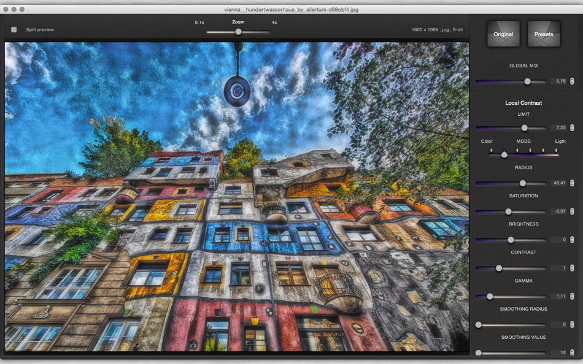This screenshot has width=583, height=364.
Task: Decrement the Limit value stepper
Action: pyautogui.click(x=571, y=130)
